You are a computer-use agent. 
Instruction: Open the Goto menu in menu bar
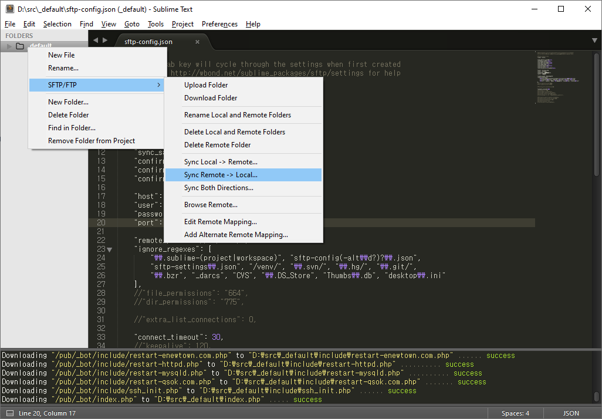coord(132,24)
